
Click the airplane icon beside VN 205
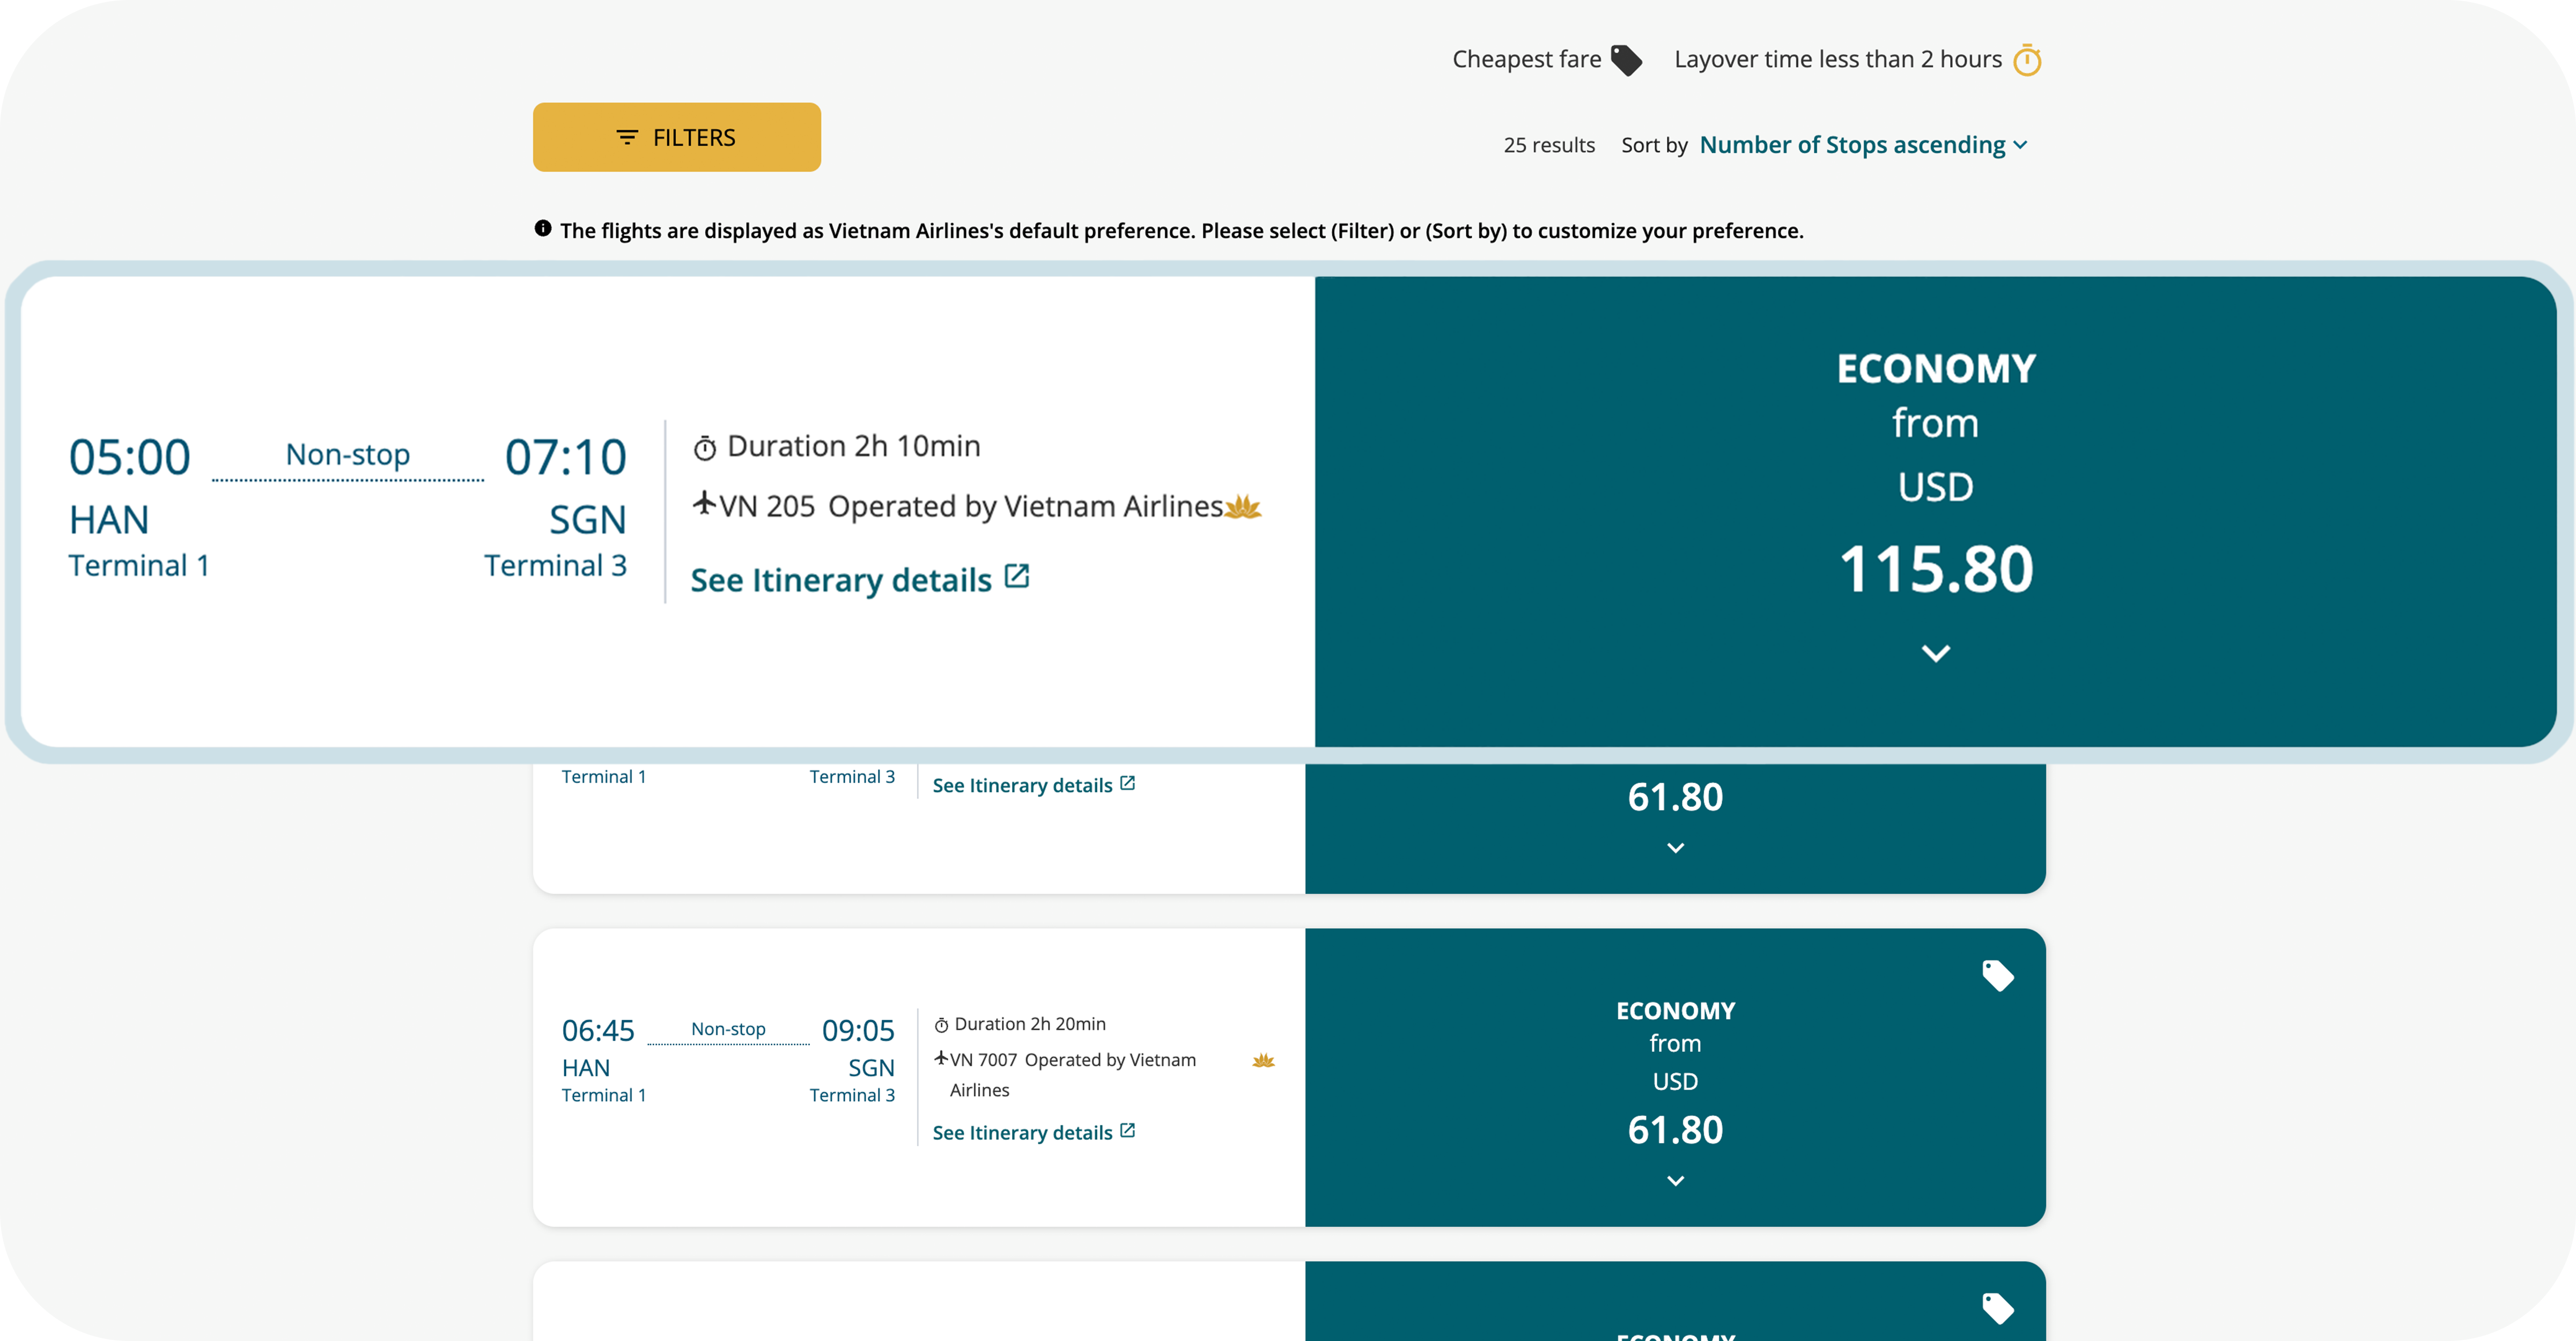(x=704, y=503)
